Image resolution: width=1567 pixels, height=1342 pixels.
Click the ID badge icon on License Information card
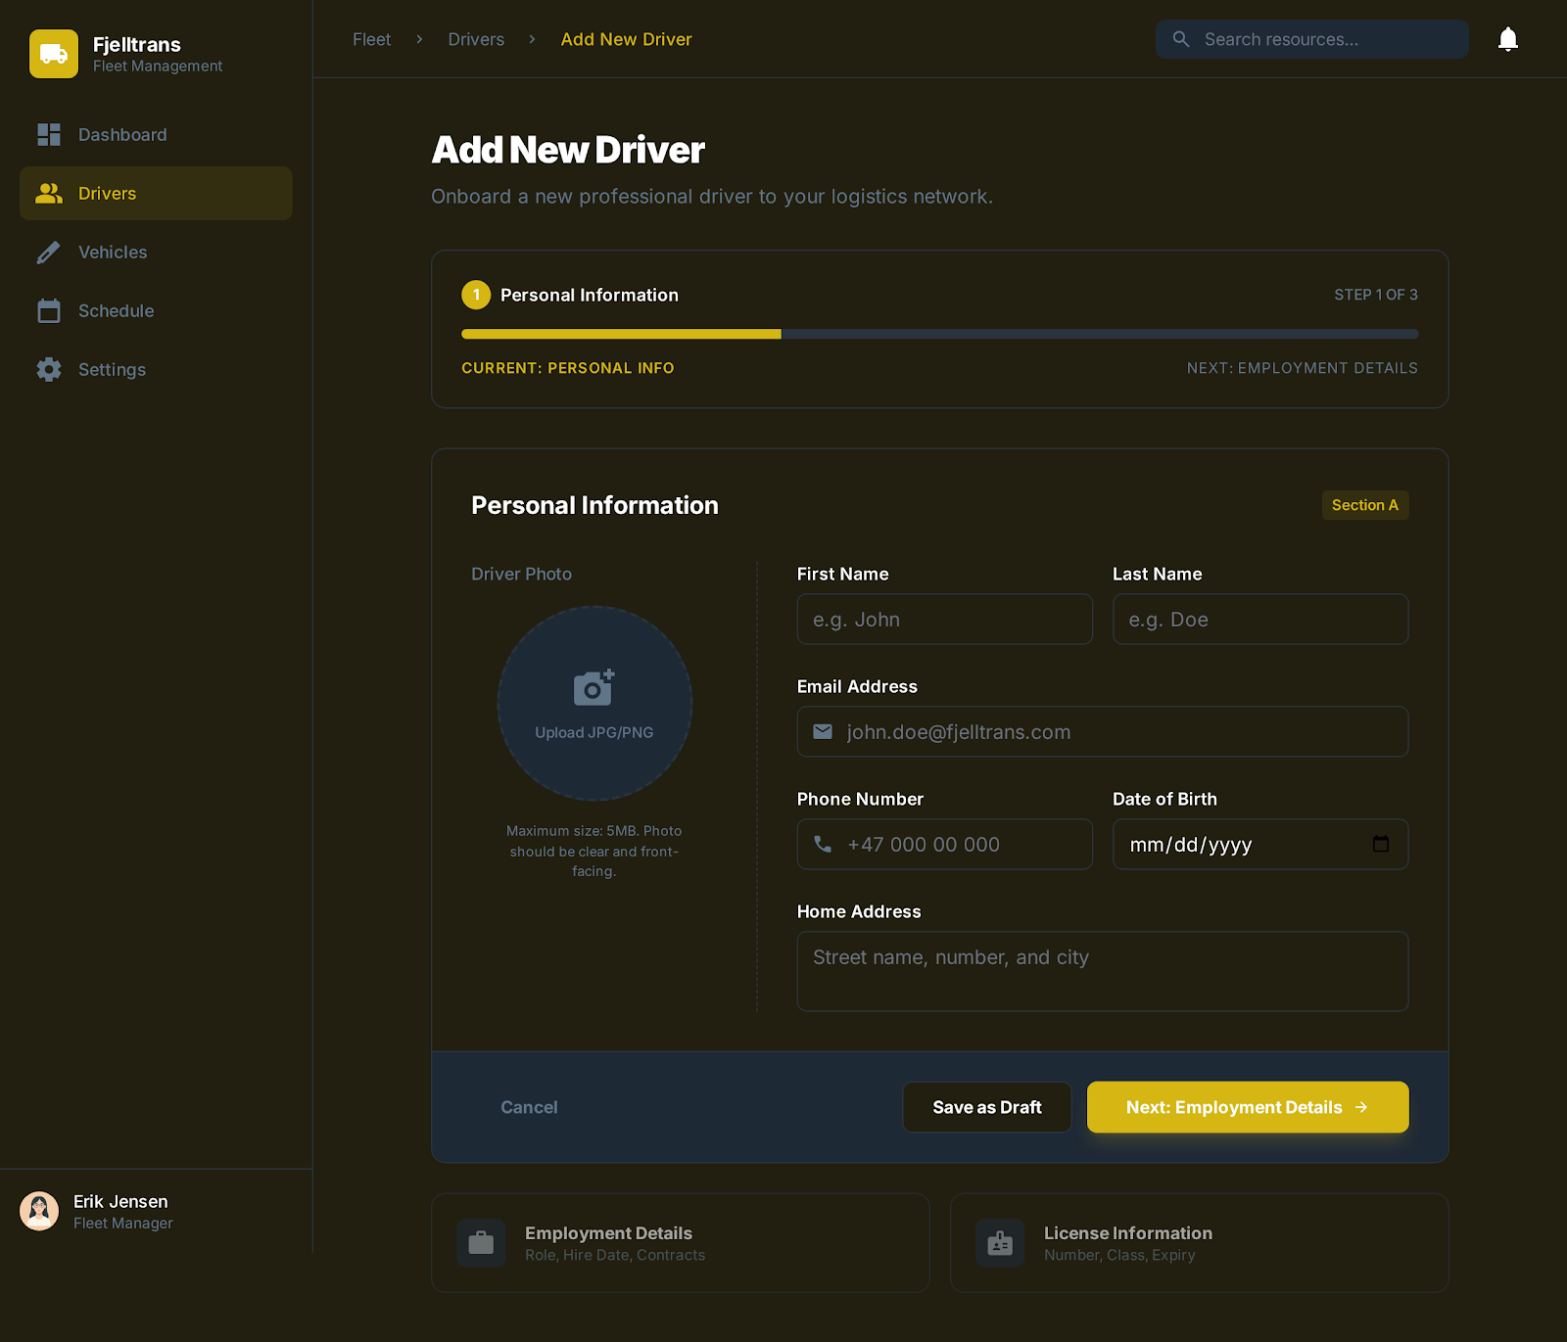1000,1243
